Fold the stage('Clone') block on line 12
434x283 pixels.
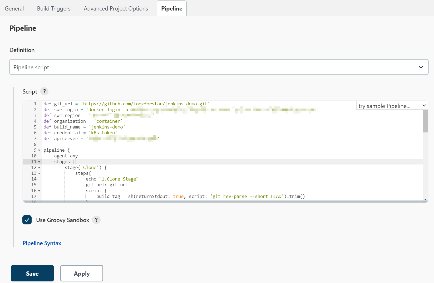[x=39, y=168]
